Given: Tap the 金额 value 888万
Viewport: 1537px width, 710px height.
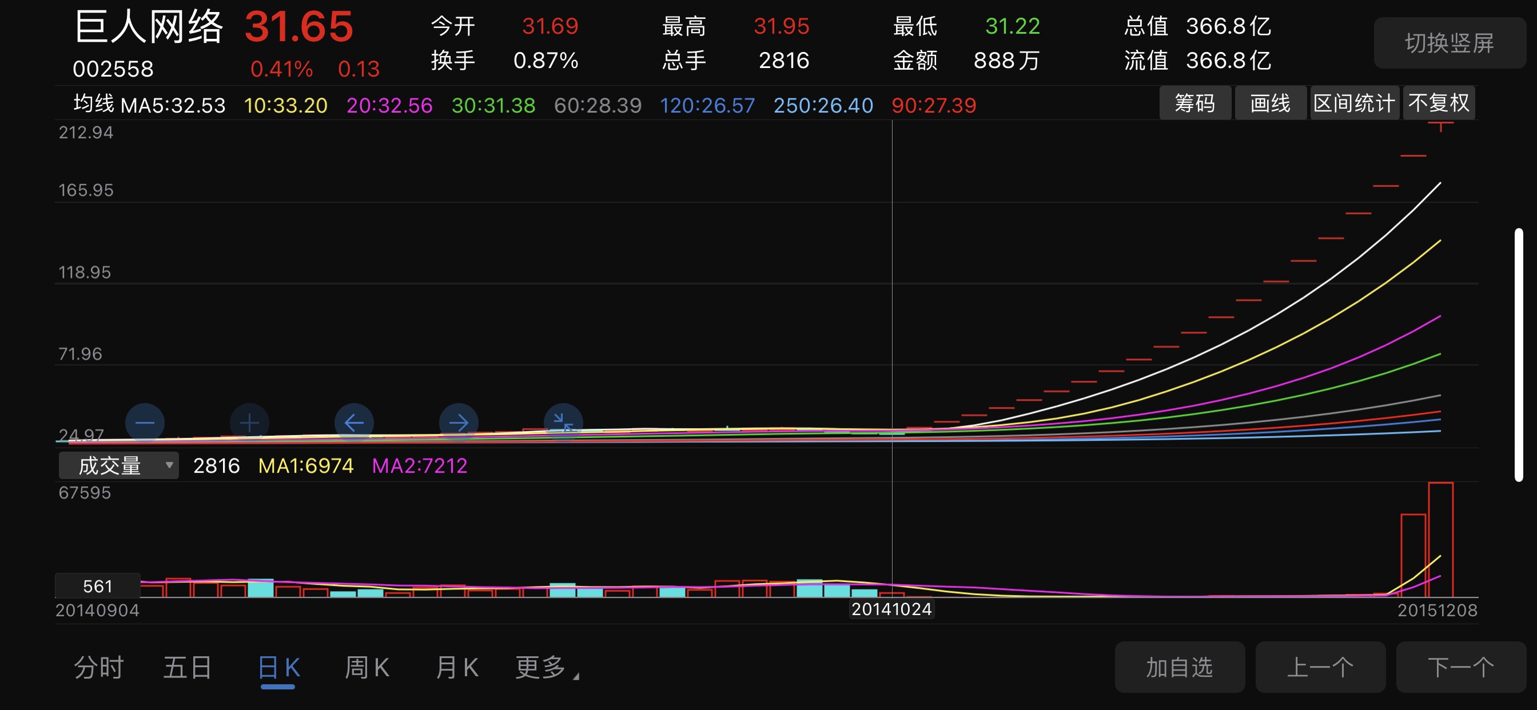Looking at the screenshot, I should (1007, 60).
